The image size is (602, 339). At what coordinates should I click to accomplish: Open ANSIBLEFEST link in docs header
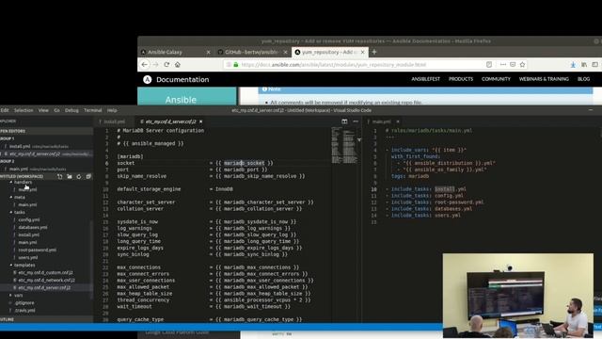pos(426,79)
